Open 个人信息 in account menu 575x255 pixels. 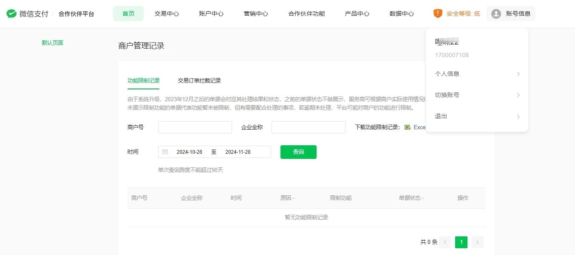tap(477, 74)
